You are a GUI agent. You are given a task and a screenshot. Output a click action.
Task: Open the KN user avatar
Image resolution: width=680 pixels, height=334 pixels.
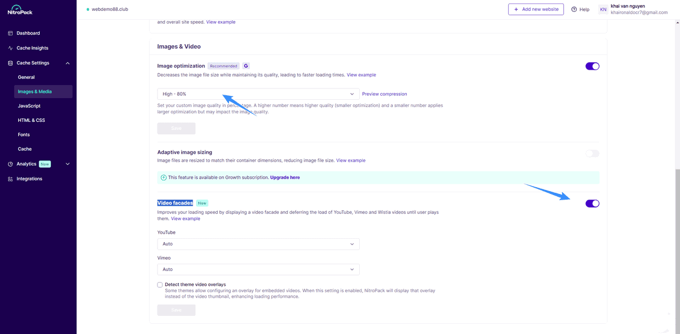pyautogui.click(x=603, y=10)
